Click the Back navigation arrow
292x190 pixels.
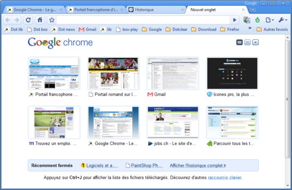point(8,20)
